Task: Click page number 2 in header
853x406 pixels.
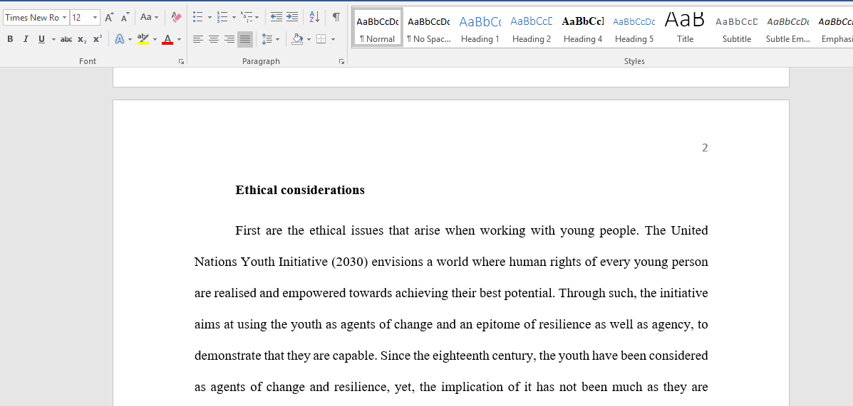Action: (x=705, y=148)
